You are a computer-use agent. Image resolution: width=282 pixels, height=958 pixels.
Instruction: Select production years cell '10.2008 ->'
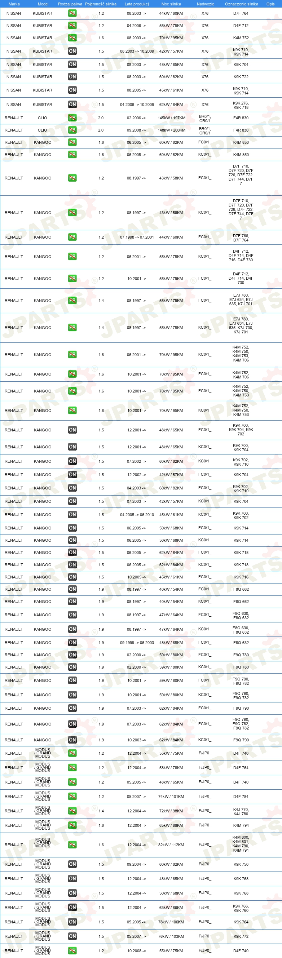pos(137,951)
